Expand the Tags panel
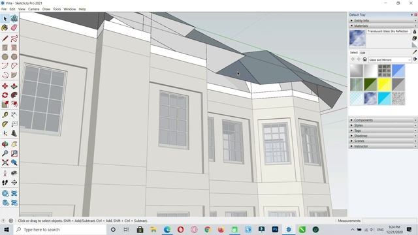This screenshot has height=235, width=418. pos(383,131)
